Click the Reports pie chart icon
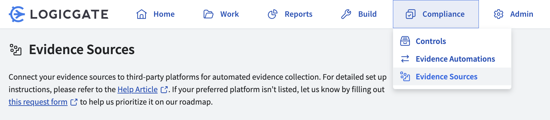 (273, 14)
